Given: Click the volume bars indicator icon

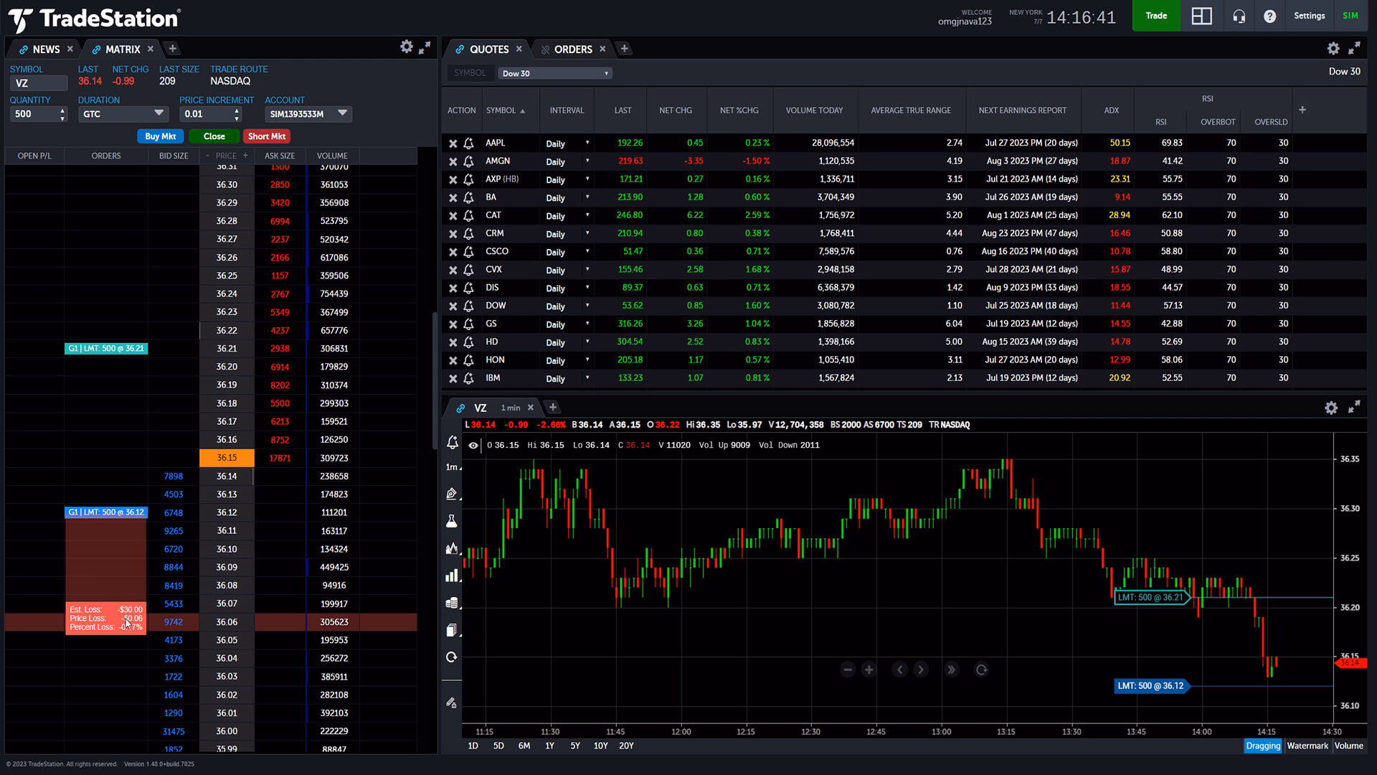Looking at the screenshot, I should tap(451, 575).
